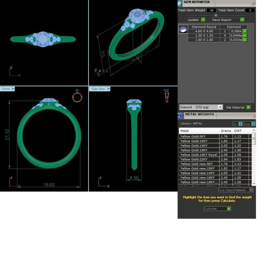Select the Yellow Gold new:10KY row
Image resolution: width=264 pixels, height=259 pixels.
[215, 168]
